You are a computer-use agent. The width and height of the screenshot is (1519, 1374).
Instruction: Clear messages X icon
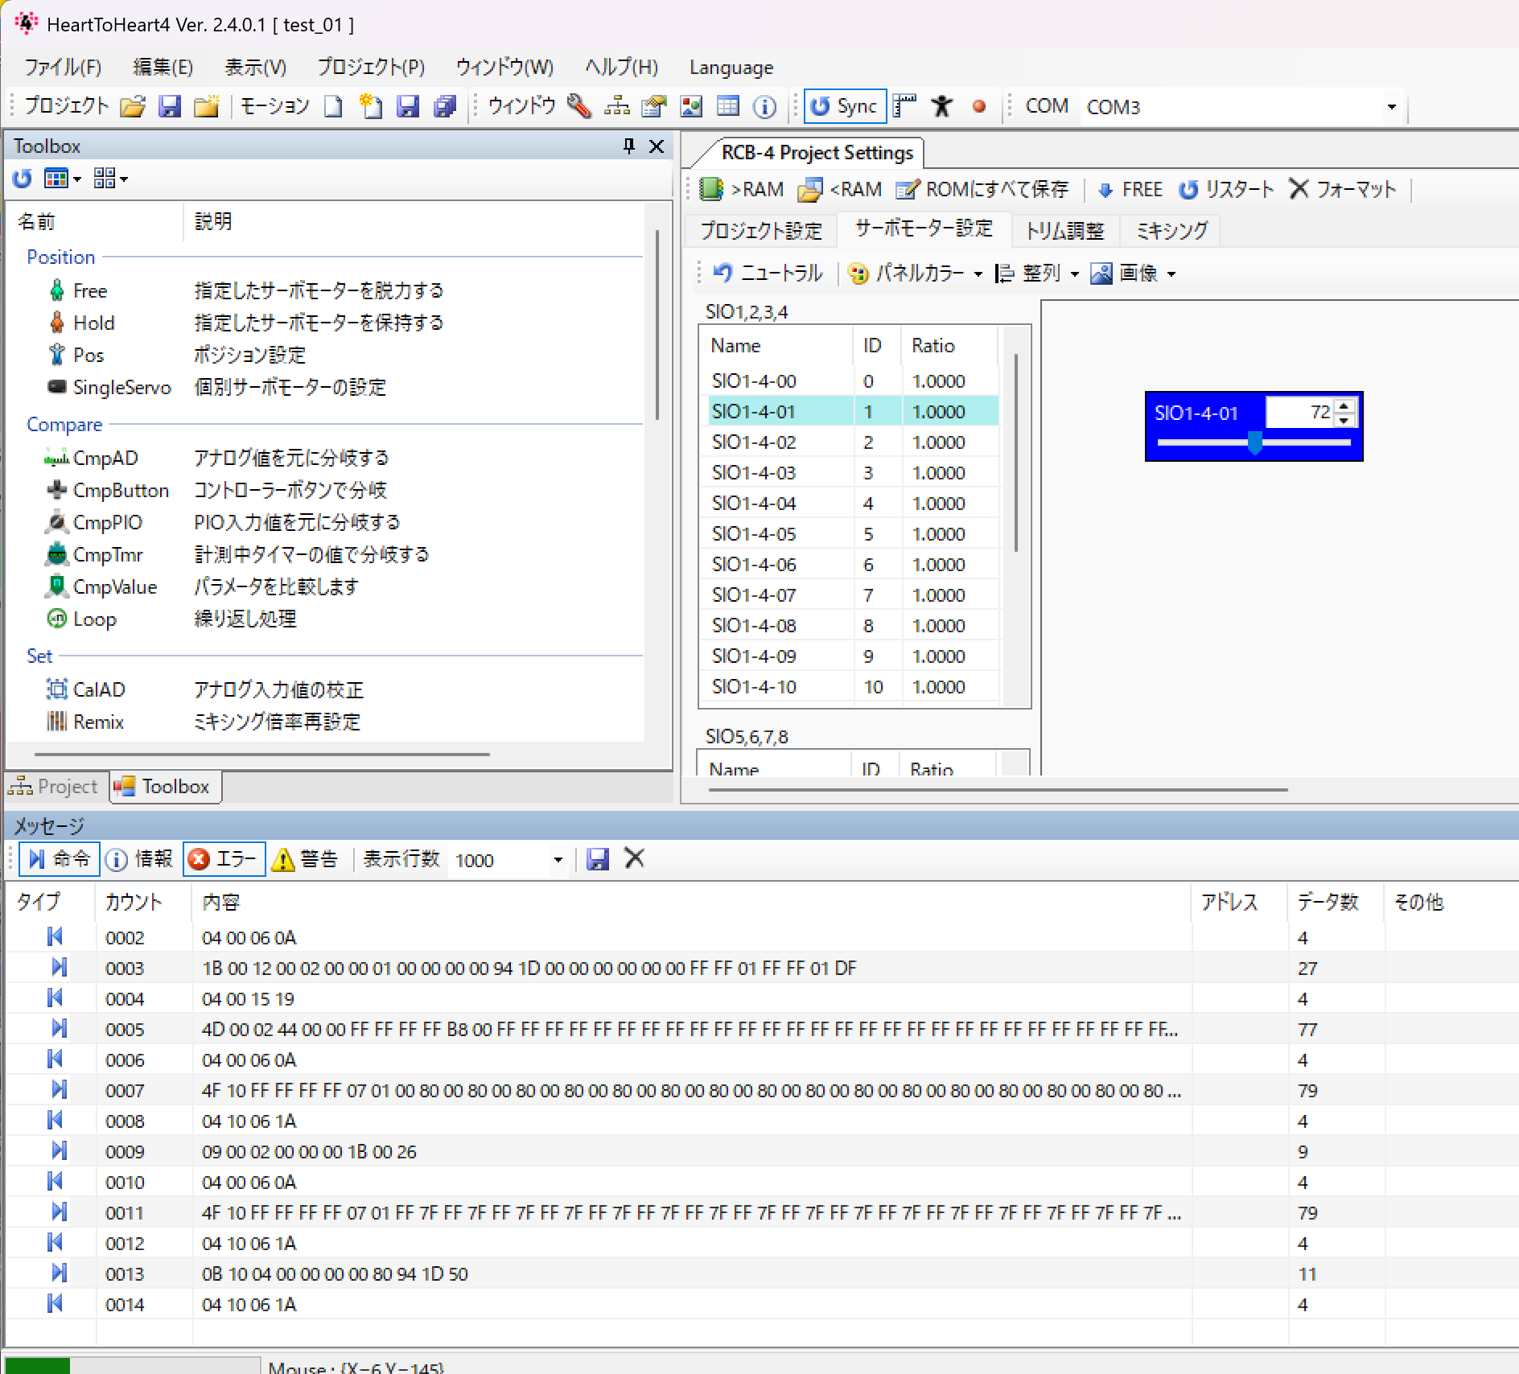634,858
